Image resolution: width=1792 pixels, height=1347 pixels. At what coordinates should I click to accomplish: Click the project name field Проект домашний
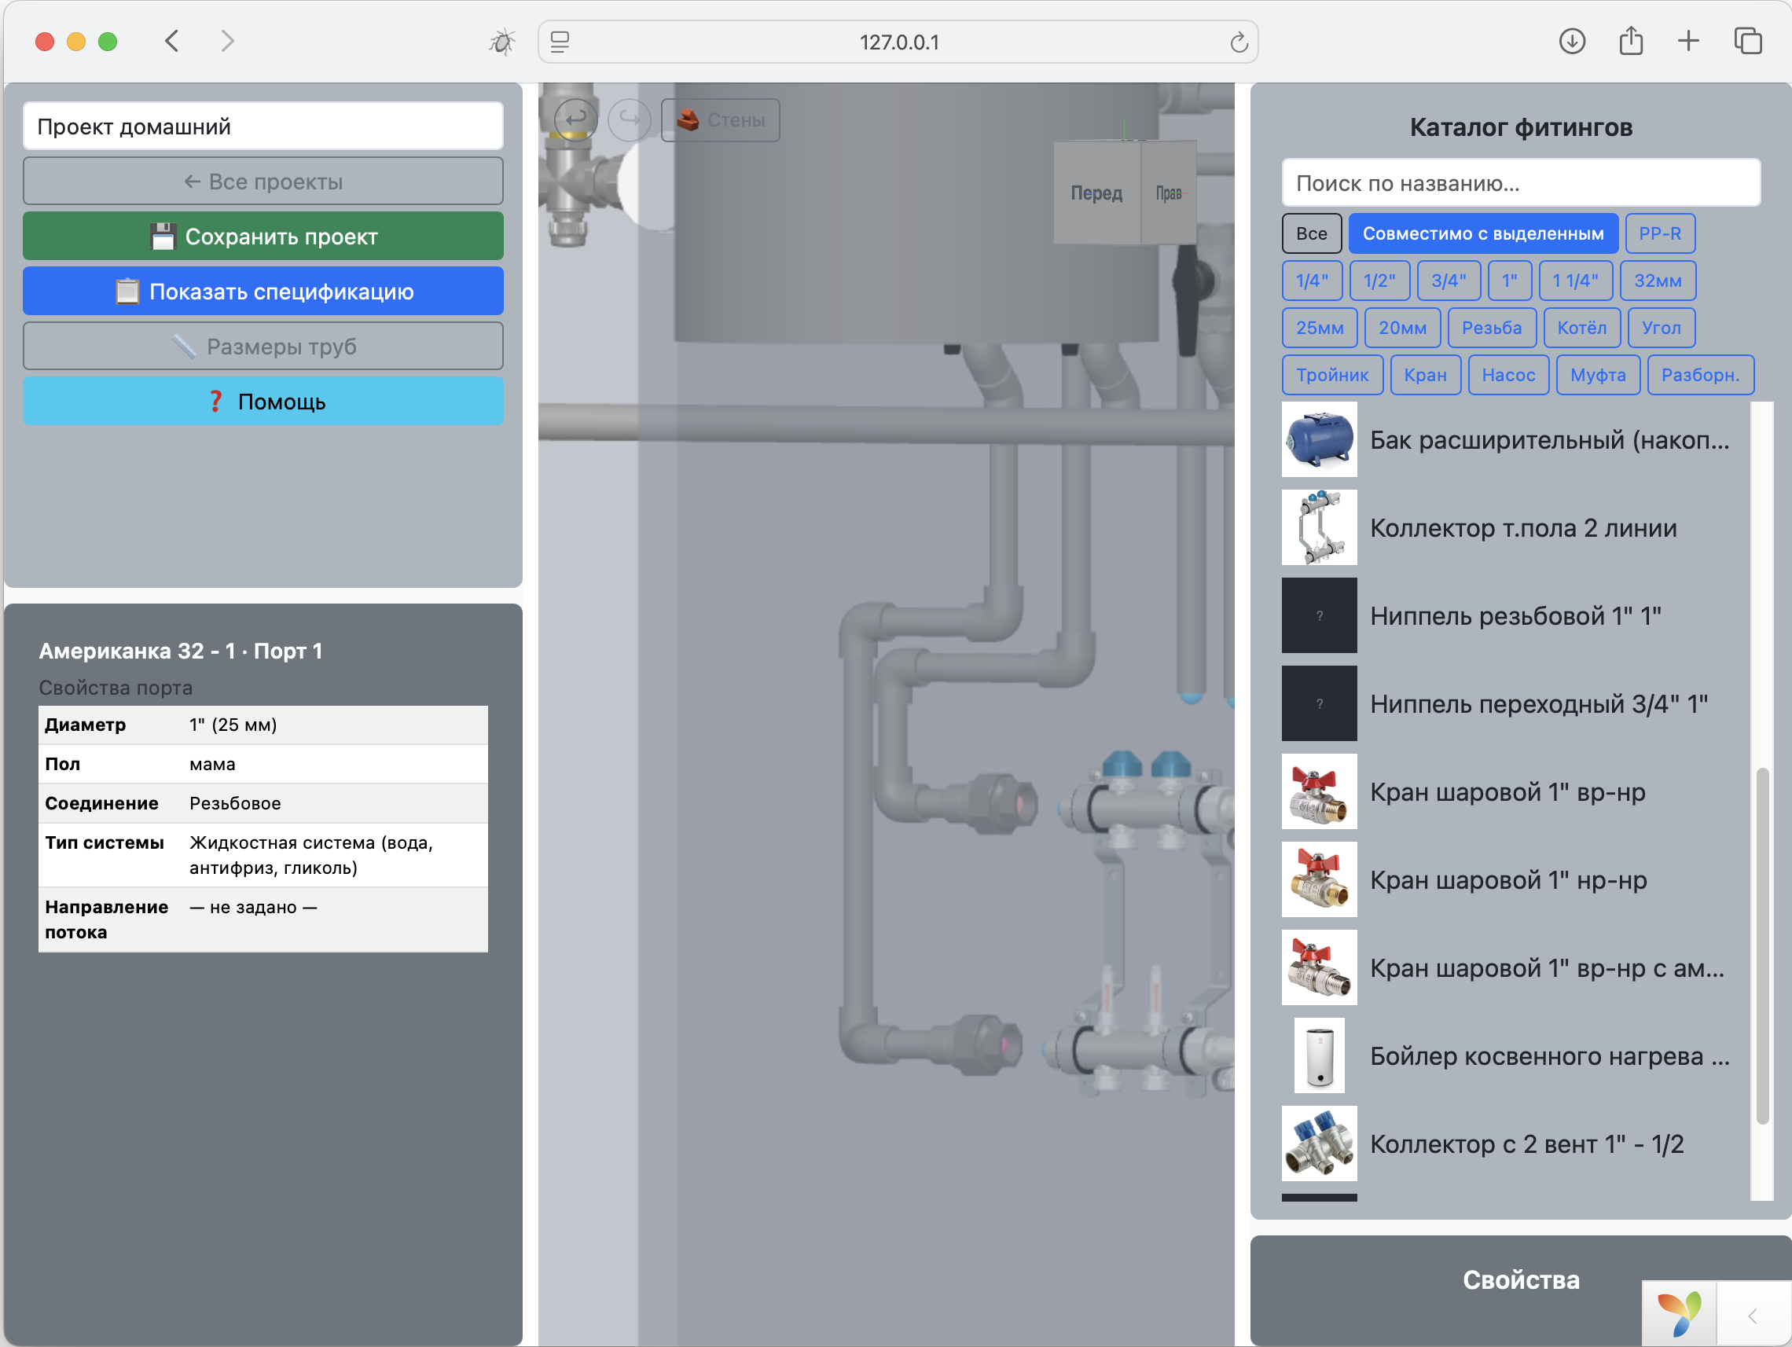[x=263, y=127]
